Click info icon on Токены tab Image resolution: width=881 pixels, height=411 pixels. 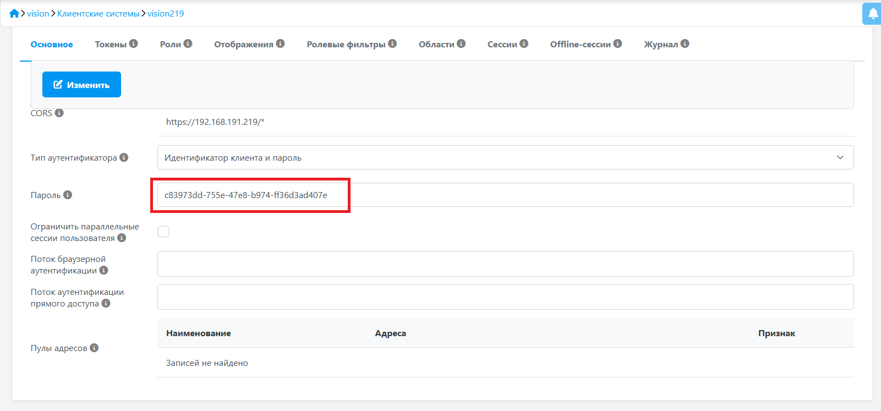[134, 43]
